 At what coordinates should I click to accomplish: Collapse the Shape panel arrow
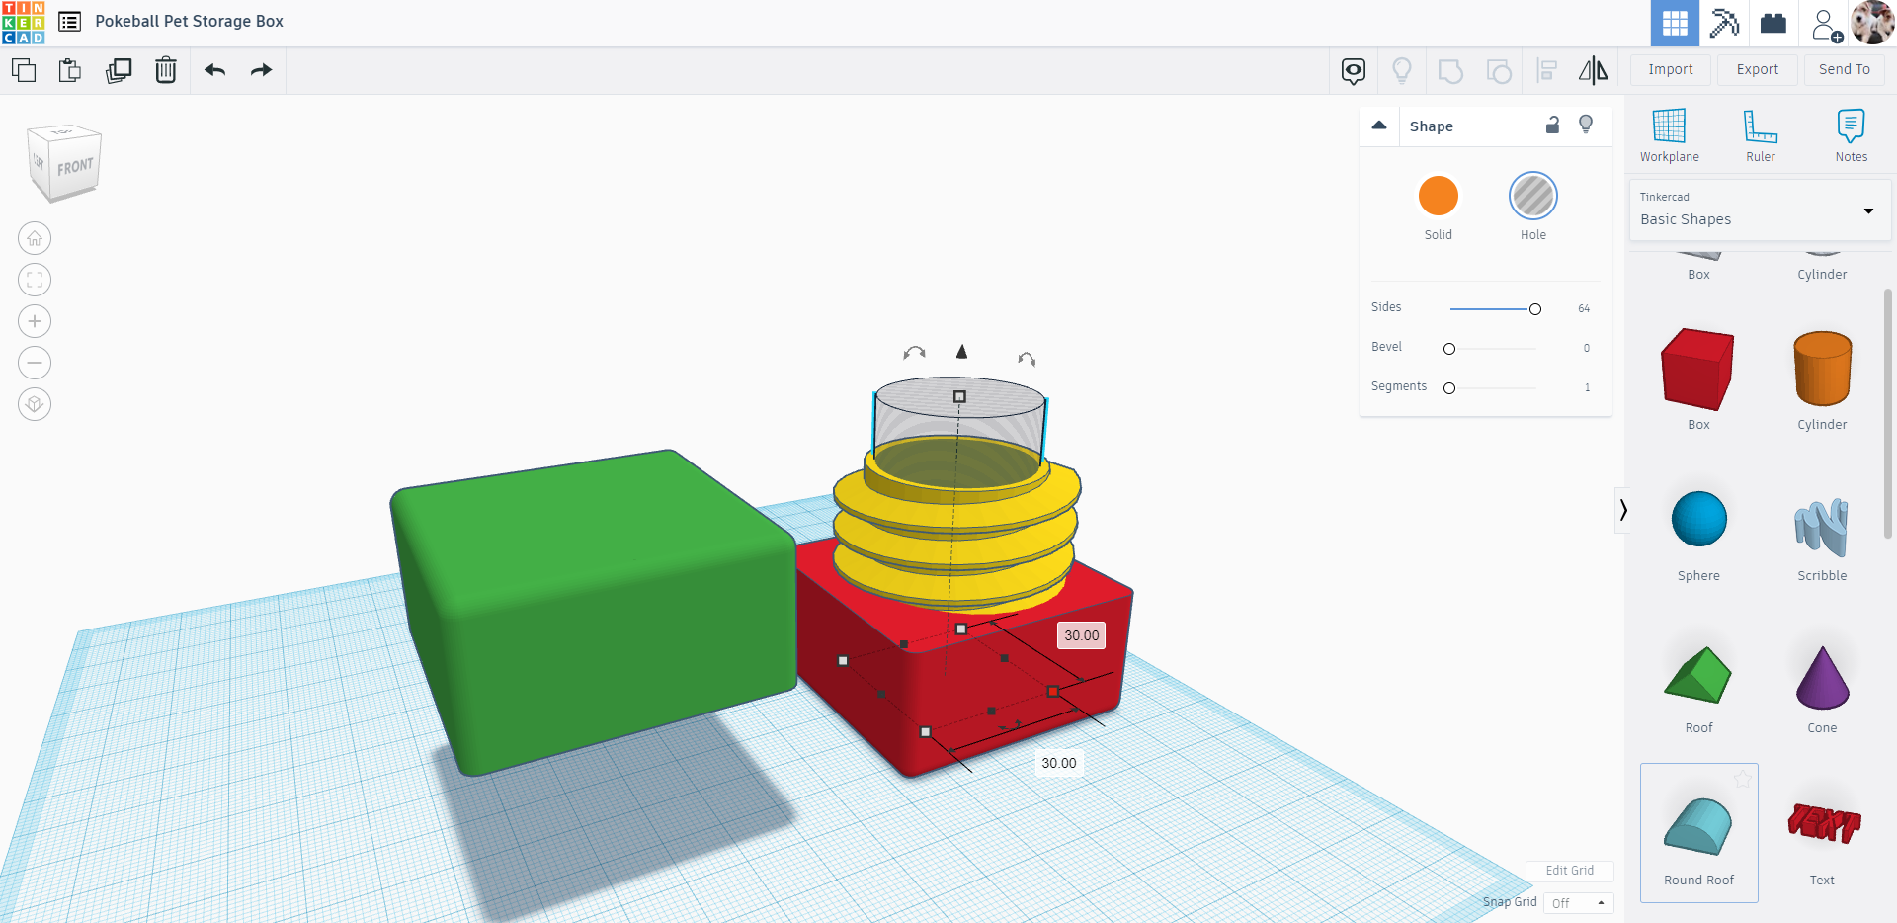(x=1379, y=126)
